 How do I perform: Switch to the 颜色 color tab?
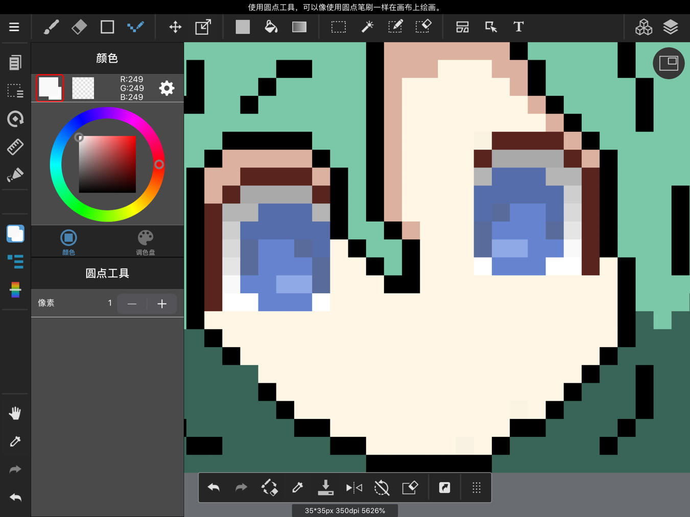(68, 242)
